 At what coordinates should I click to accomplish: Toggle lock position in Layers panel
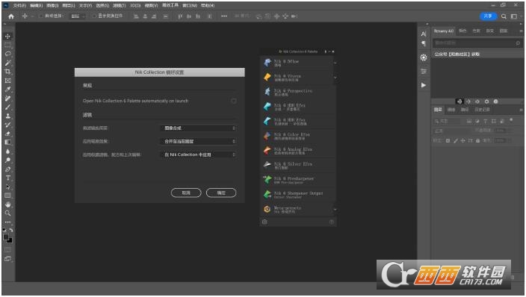pos(463,141)
